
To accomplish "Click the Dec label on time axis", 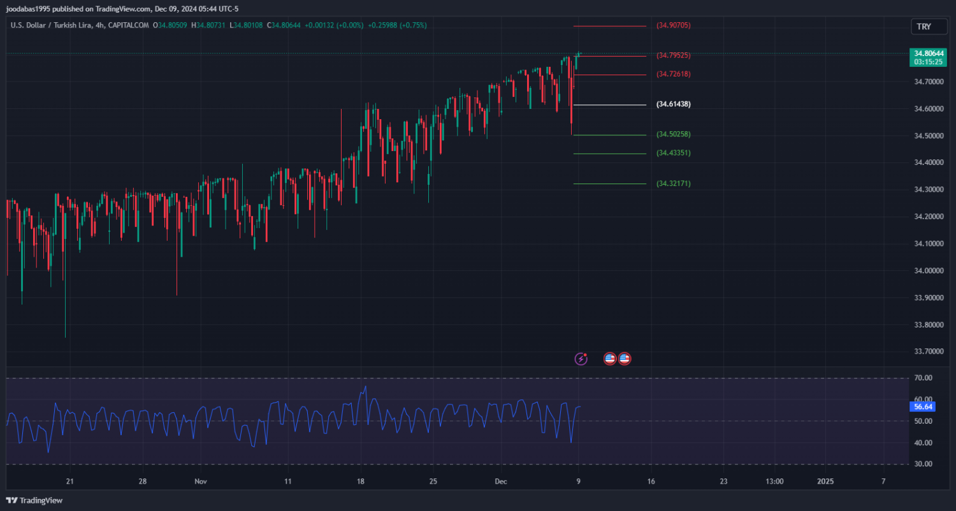I will (x=502, y=482).
